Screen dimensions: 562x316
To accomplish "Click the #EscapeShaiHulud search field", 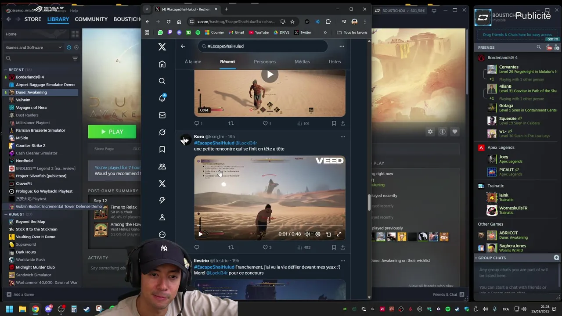I will (263, 46).
